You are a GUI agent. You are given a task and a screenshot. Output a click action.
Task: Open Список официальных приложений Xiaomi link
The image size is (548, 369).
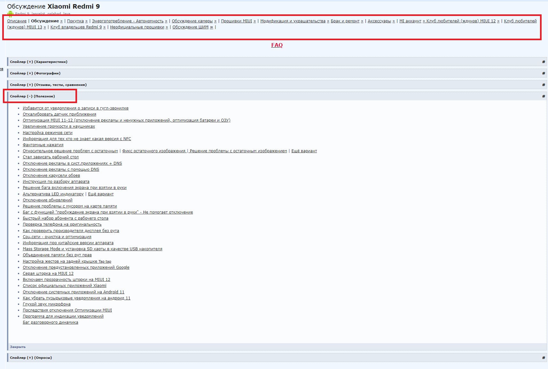[x=65, y=286]
